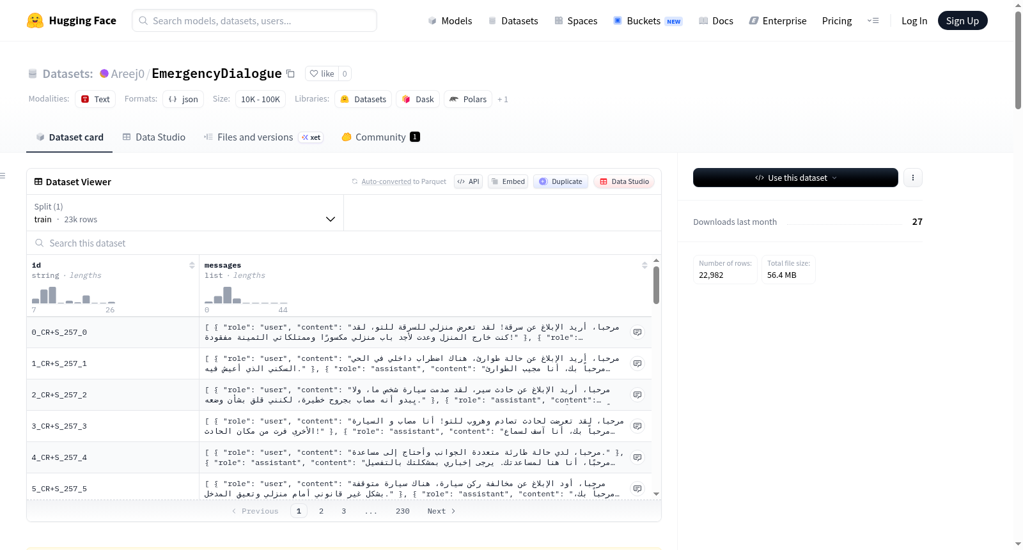Focus the Search this dataset field
The image size is (1023, 550).
pos(344,243)
